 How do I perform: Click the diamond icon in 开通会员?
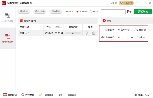(x=121, y=3)
